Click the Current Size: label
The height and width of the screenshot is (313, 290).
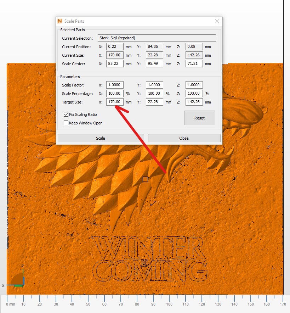tap(73, 55)
